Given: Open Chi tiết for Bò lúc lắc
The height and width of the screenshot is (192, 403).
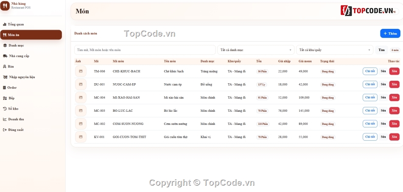Looking at the screenshot, I should [x=370, y=111].
